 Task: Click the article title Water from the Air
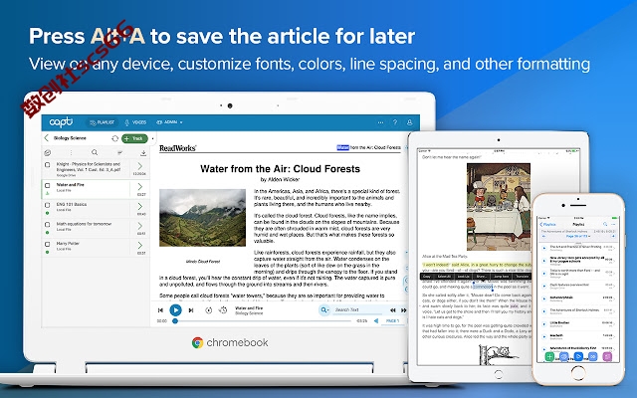point(280,169)
